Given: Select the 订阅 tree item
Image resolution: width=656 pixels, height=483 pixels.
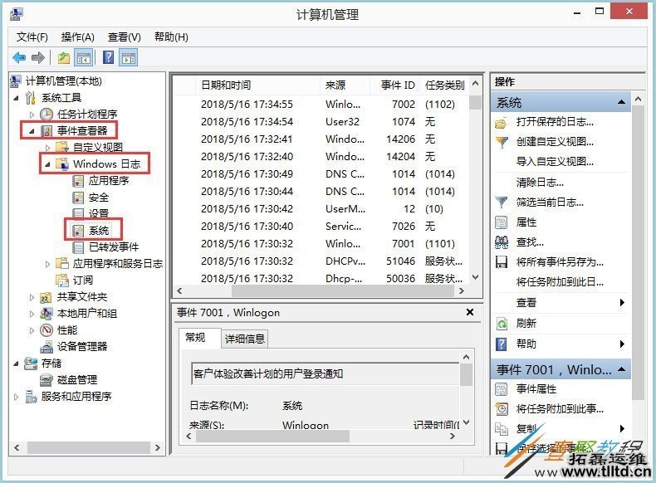Looking at the screenshot, I should pyautogui.click(x=83, y=281).
